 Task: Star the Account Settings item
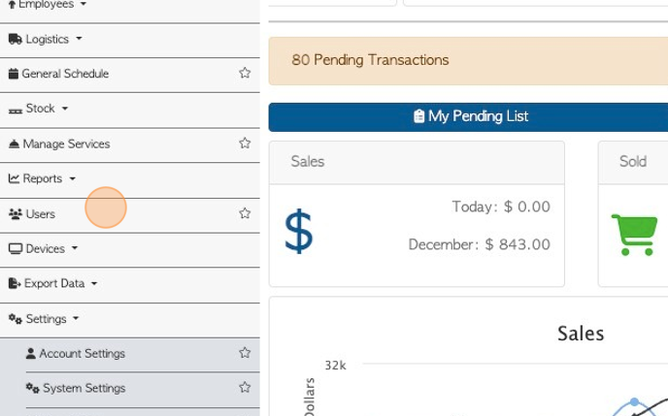point(245,353)
